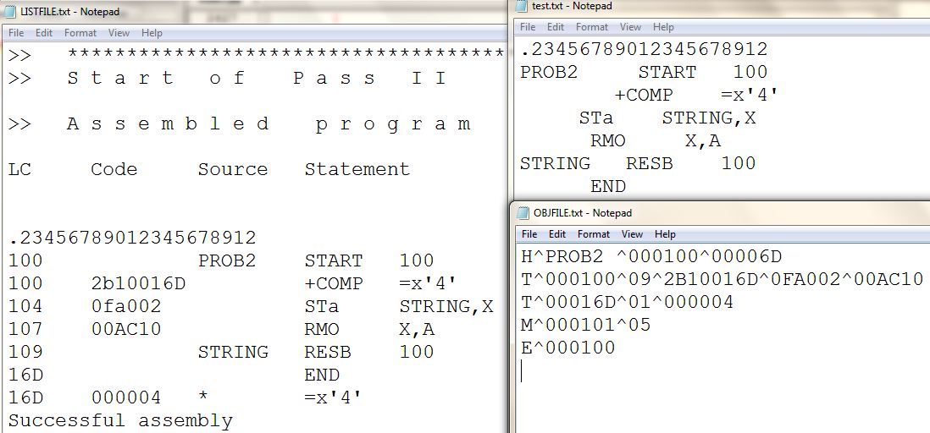Image resolution: width=930 pixels, height=433 pixels.
Task: Click the E^000100 end record
Action: 568,347
